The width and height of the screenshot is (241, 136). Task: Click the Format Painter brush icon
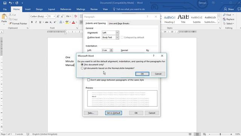click(10, 23)
